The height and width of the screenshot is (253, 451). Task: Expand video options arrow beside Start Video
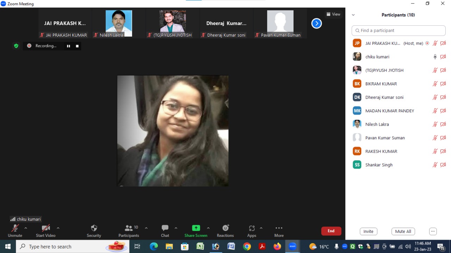point(58,228)
